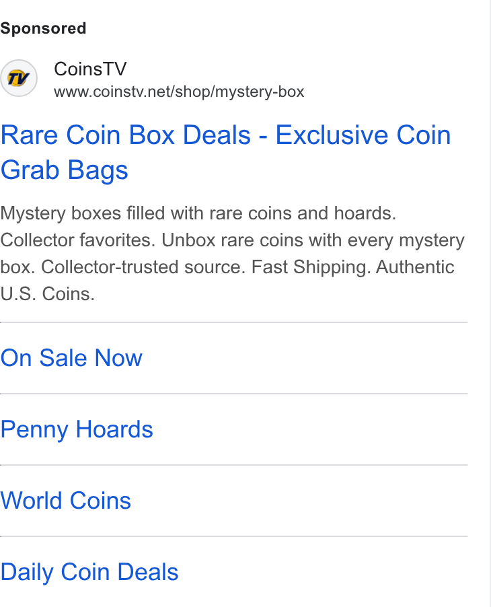Open the Rare Coin Box Deals headline
Screen dimensions: 491x607
[x=125, y=135]
